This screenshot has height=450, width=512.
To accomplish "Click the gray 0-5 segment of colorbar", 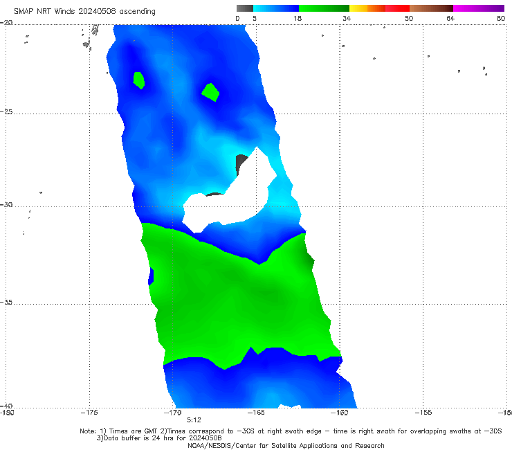I will pos(245,8).
